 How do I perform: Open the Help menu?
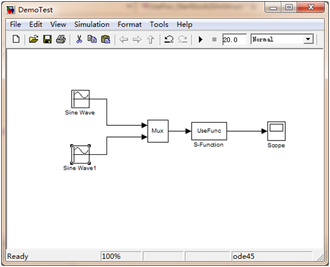point(185,25)
